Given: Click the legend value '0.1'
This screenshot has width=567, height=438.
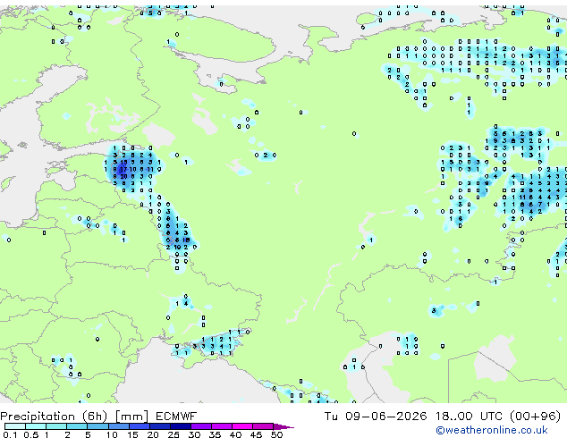Looking at the screenshot, I should [10, 434].
